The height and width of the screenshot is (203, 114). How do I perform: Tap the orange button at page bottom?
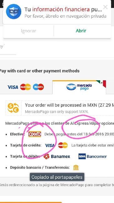tap(31, 202)
